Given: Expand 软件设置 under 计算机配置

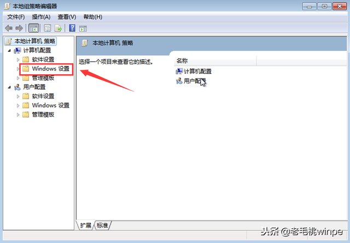Looking at the screenshot, I should (18, 60).
